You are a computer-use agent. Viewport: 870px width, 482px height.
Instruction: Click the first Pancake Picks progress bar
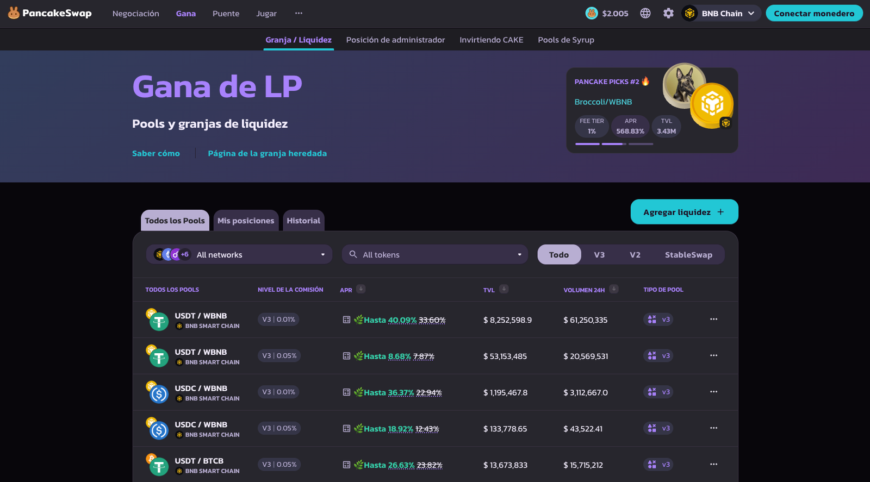coord(587,144)
